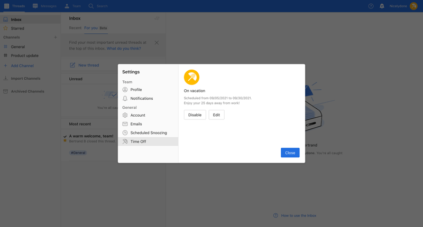The height and width of the screenshot is (227, 423).
Task: Click the hash icon beside General channel
Action: click(5, 46)
